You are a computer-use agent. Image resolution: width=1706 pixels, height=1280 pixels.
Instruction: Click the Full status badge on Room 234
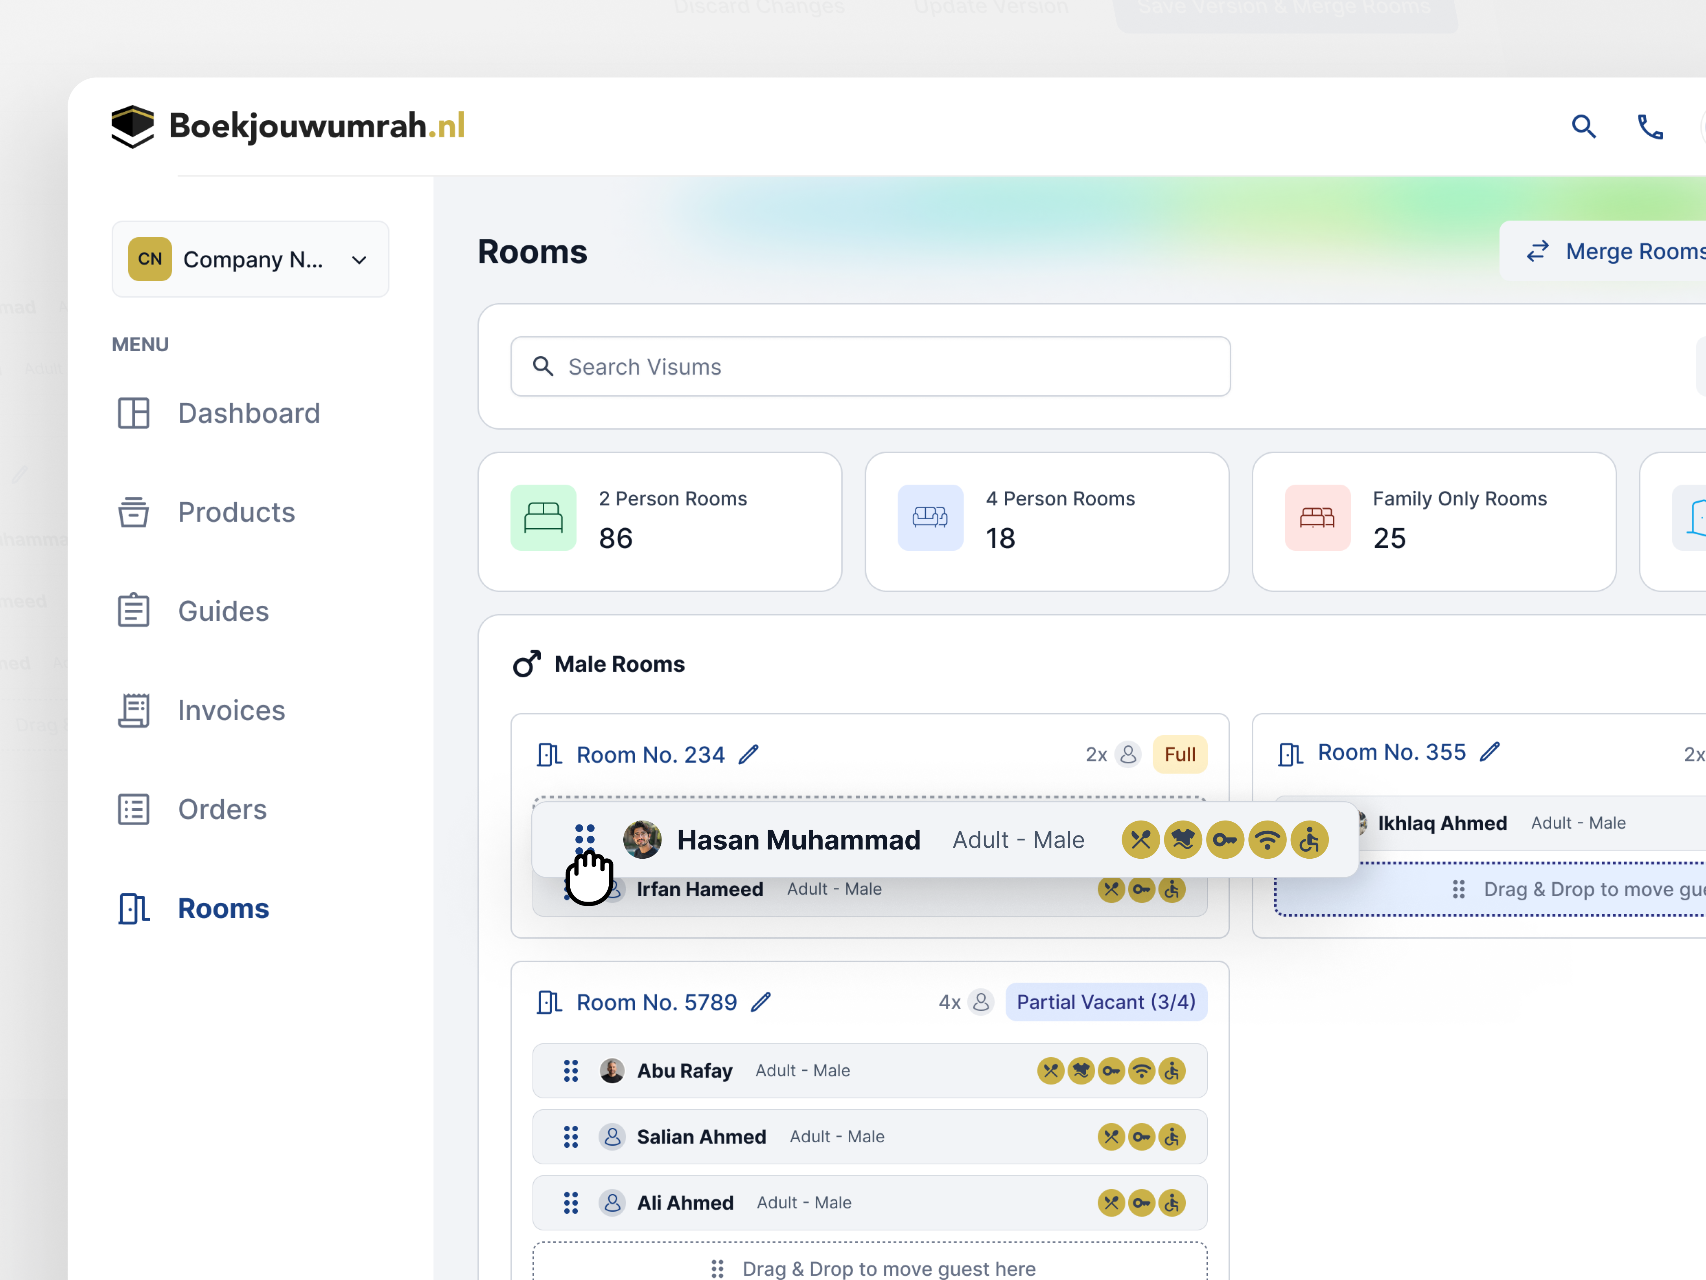[1180, 754]
